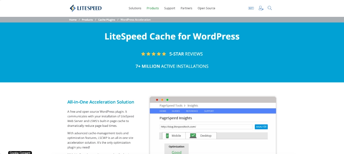
Task: Click the 5-STAR REVIEWS text
Action: (186, 54)
